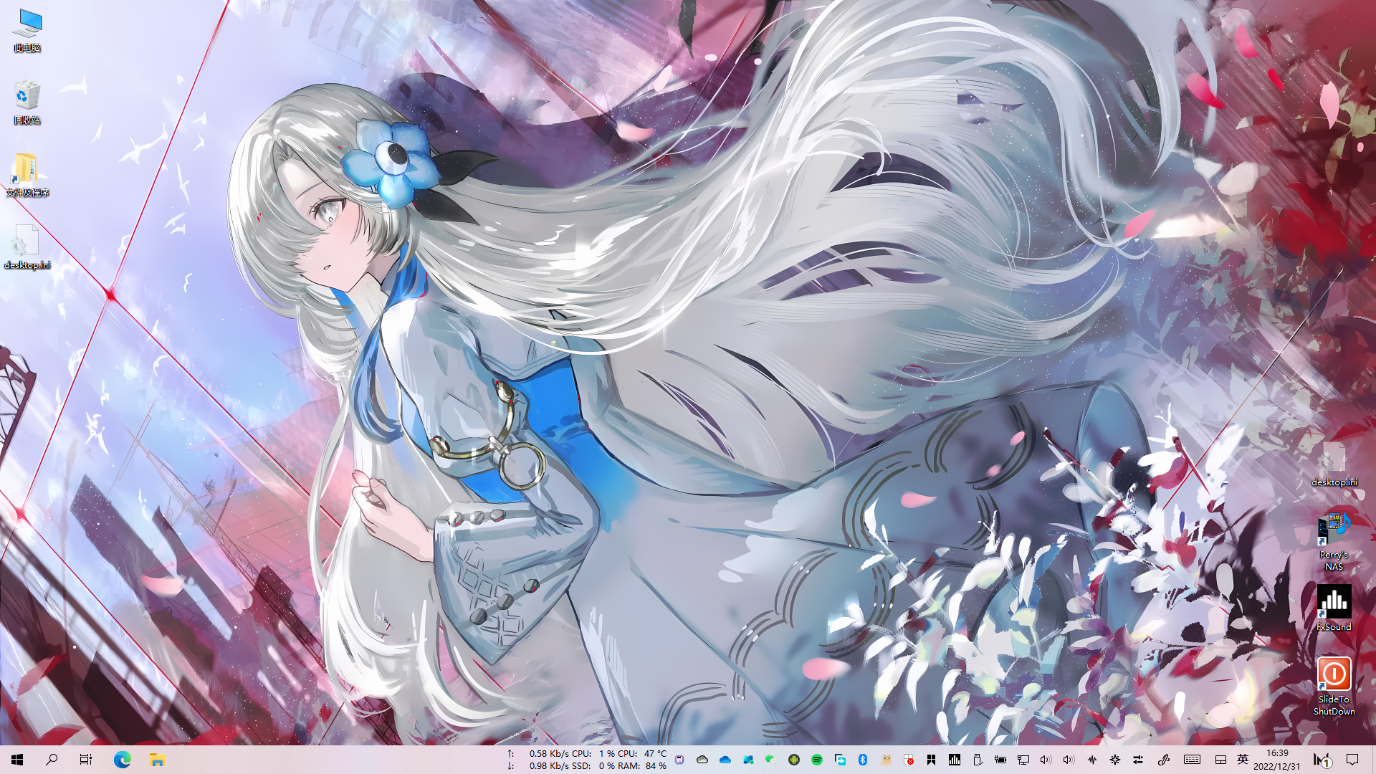Image resolution: width=1376 pixels, height=774 pixels.
Task: Open Task View on the taskbar
Action: (86, 760)
